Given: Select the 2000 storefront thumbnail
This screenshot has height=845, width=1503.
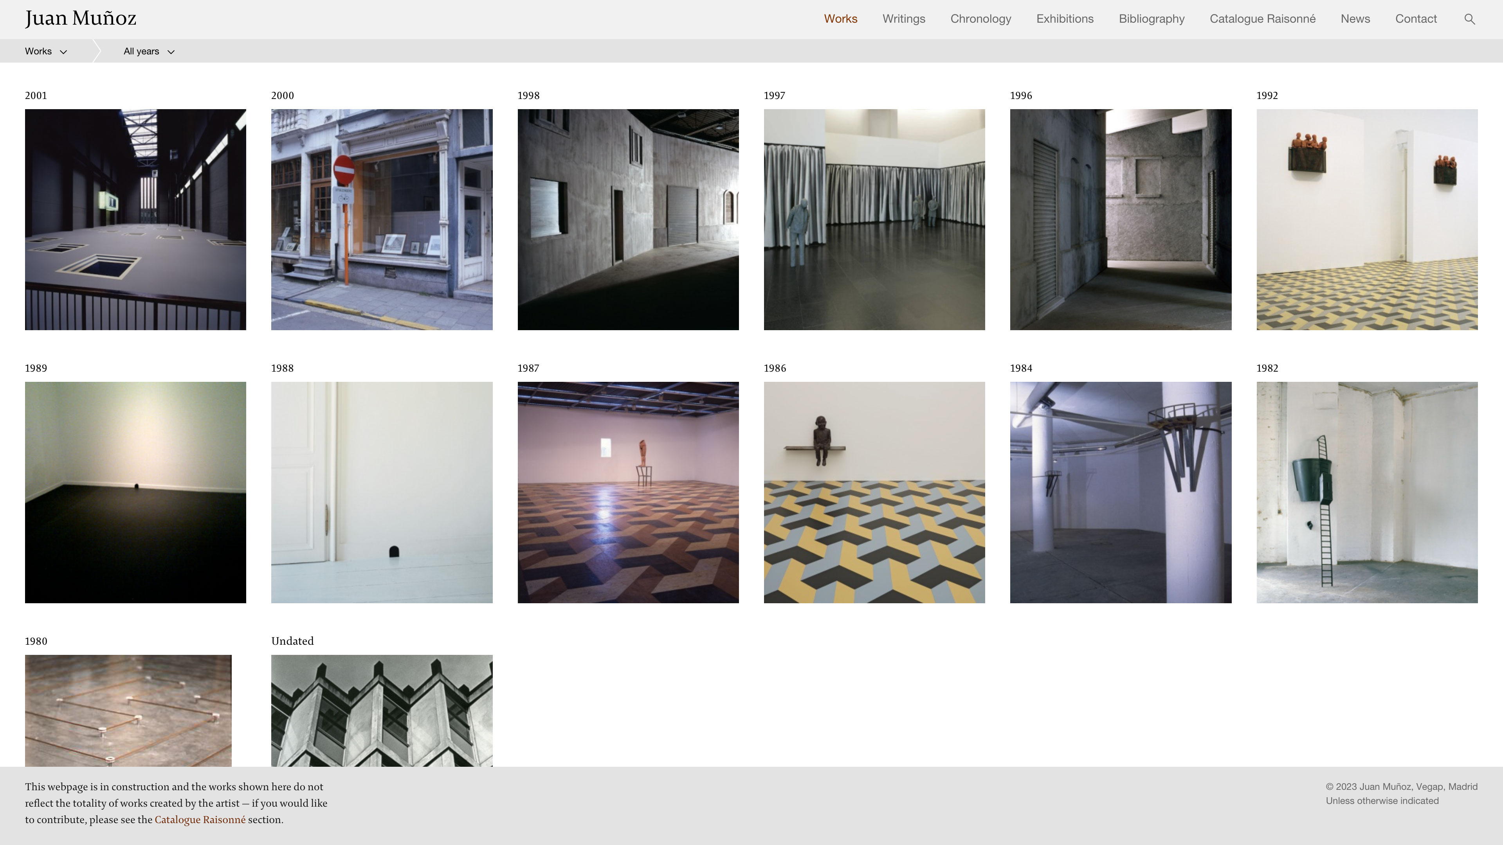Looking at the screenshot, I should [x=382, y=219].
